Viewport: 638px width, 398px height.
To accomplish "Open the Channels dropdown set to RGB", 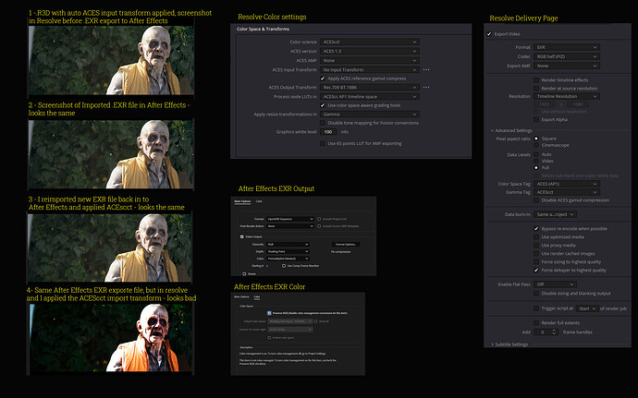I will [x=288, y=245].
